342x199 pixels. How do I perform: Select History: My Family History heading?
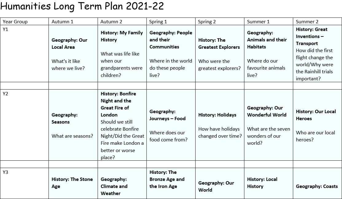click(122, 36)
